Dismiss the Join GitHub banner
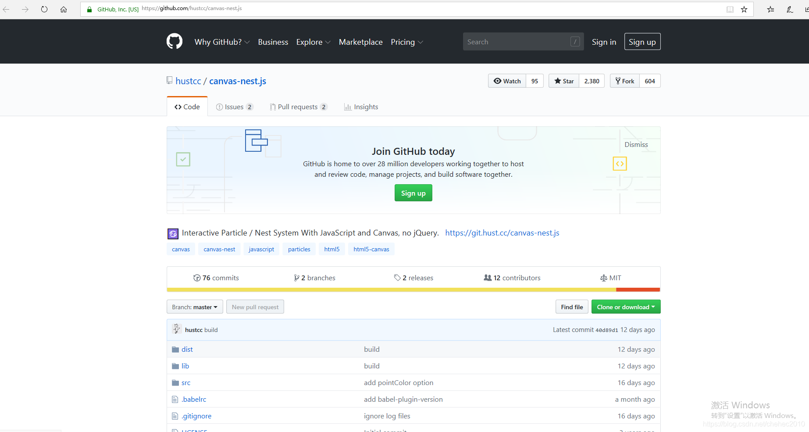 (636, 145)
